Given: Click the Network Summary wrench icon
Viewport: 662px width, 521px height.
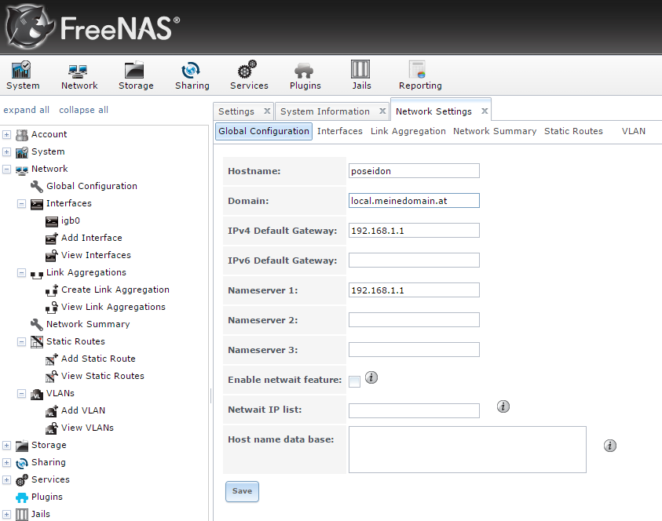Looking at the screenshot, I should click(37, 324).
